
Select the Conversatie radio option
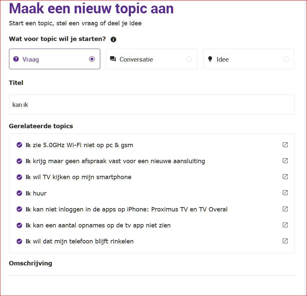click(152, 59)
